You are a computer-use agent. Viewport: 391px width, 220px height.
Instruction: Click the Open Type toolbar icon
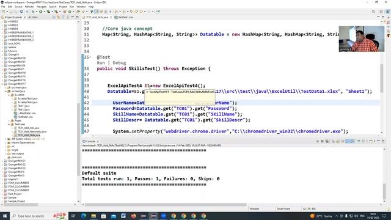78,12
